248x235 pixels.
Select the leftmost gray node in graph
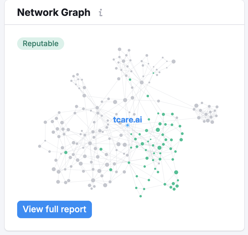tap(40, 146)
